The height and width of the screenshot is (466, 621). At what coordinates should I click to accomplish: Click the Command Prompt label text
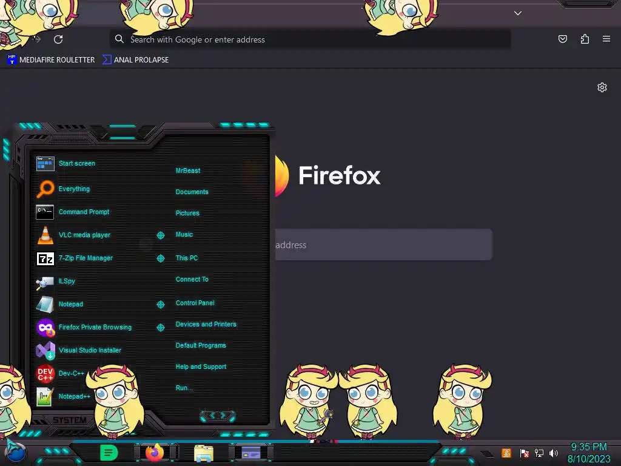pyautogui.click(x=84, y=212)
